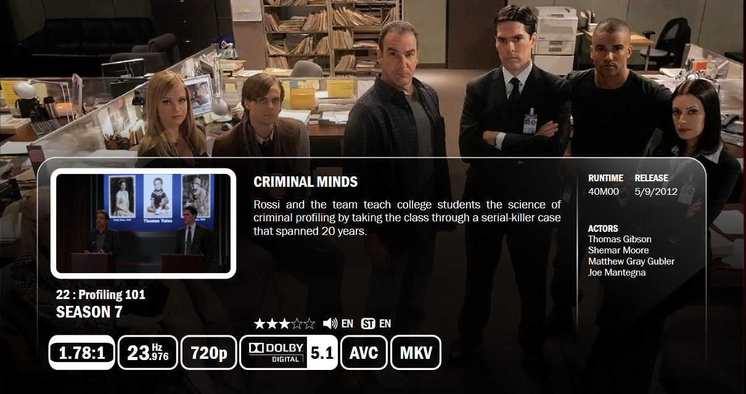
Task: Click the three-star rating
Action: click(x=284, y=324)
